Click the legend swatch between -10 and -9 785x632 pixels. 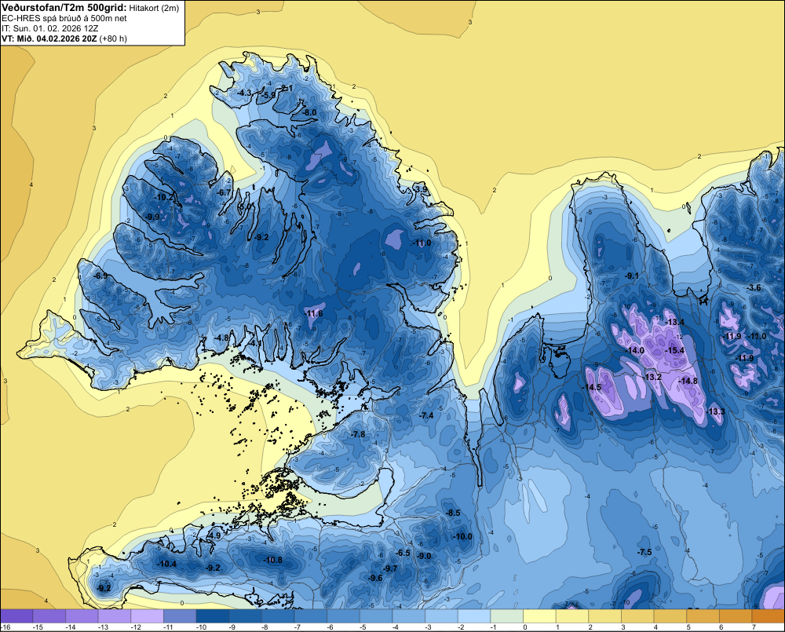point(213,616)
